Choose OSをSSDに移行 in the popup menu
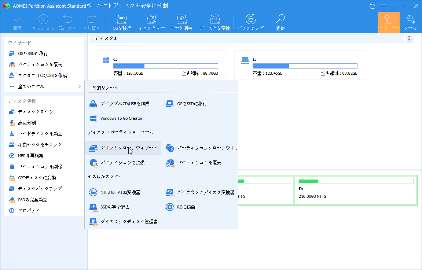Screen dimensions: 422x270 186,104
